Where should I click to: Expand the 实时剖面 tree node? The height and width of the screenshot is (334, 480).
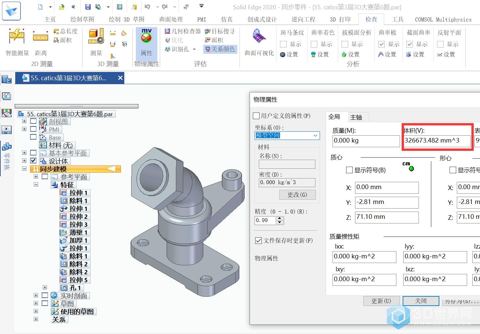click(x=36, y=295)
